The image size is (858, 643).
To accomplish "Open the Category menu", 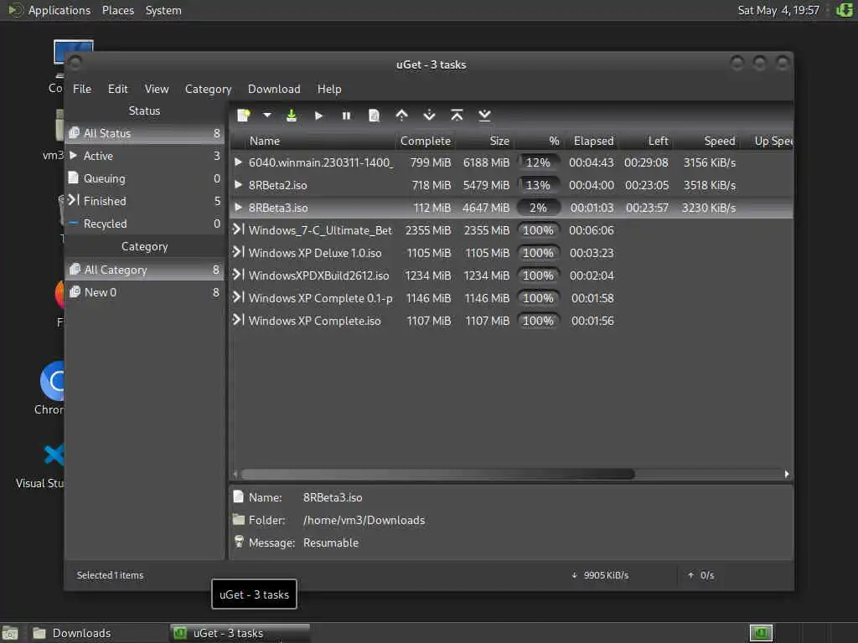I will (x=208, y=89).
